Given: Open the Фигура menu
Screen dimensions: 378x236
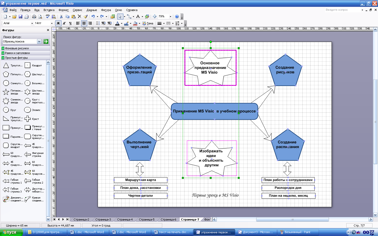Looking at the screenshot, I should pyautogui.click(x=106, y=10).
